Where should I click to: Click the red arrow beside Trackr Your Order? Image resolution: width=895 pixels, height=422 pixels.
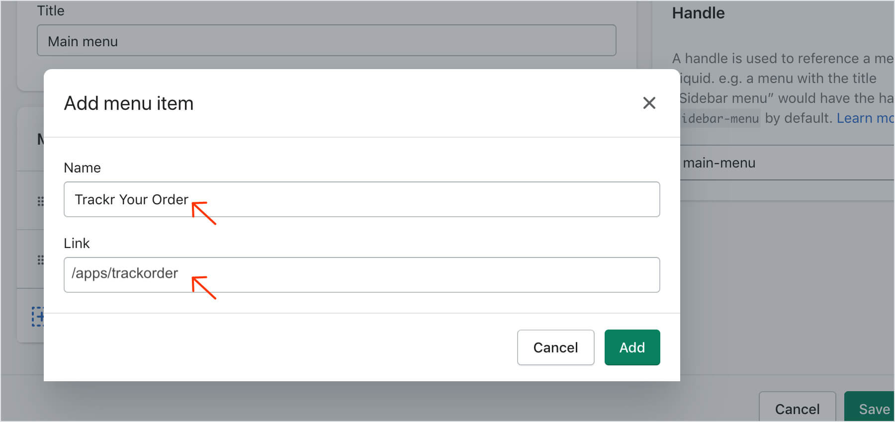(x=204, y=213)
